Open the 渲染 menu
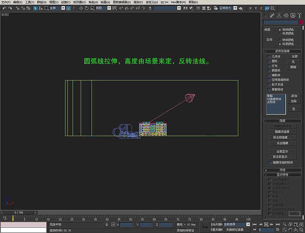Viewport: 305px width, 233px height. click(138, 2)
